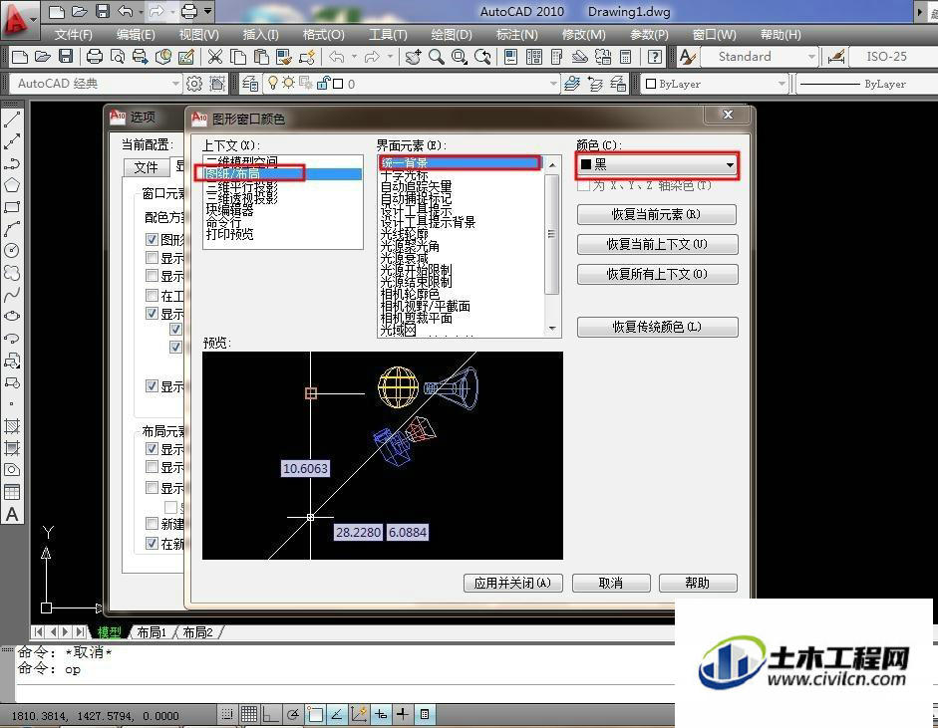Open the 文件(F) menu

click(74, 35)
